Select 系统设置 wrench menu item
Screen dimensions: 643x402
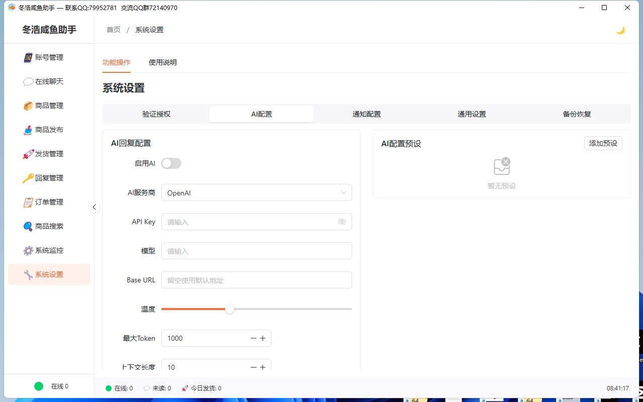[49, 274]
